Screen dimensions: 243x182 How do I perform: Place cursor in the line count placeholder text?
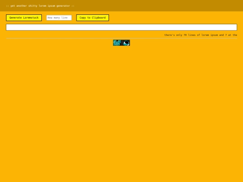tap(58, 18)
